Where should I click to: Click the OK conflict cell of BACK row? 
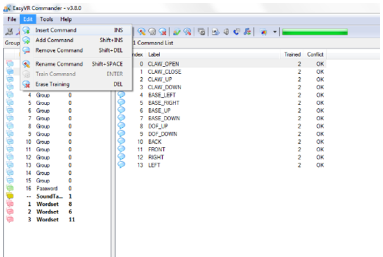click(320, 142)
